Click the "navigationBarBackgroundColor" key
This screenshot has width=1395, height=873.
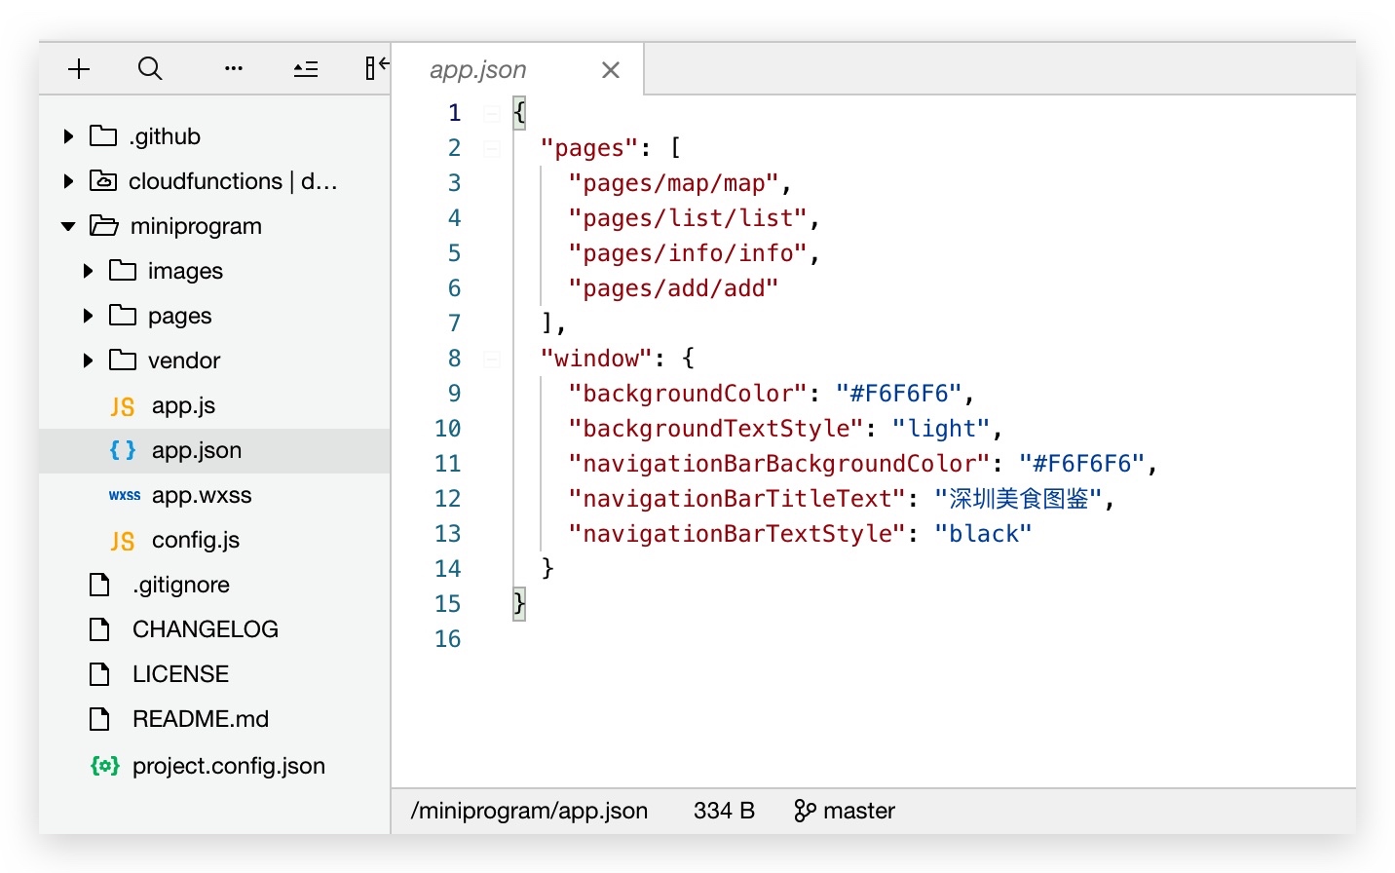(x=779, y=464)
